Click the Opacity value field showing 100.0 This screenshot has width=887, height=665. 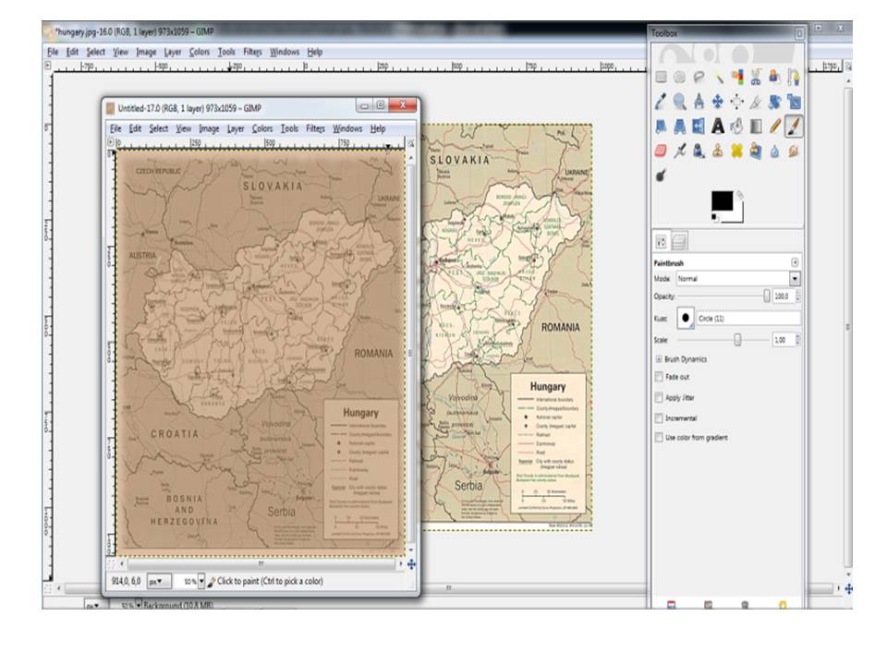[x=784, y=296]
